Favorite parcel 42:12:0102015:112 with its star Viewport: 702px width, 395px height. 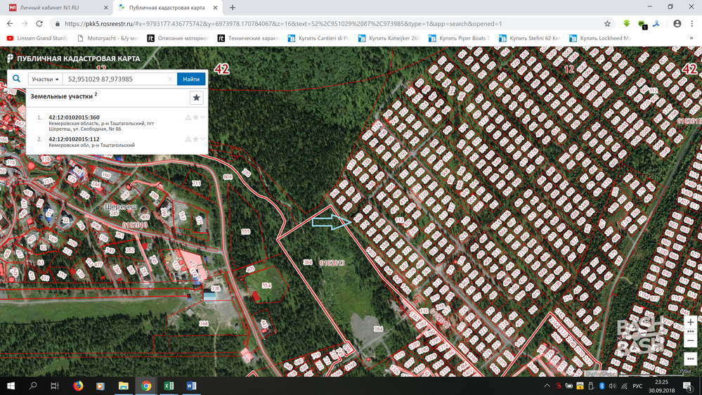(195, 139)
